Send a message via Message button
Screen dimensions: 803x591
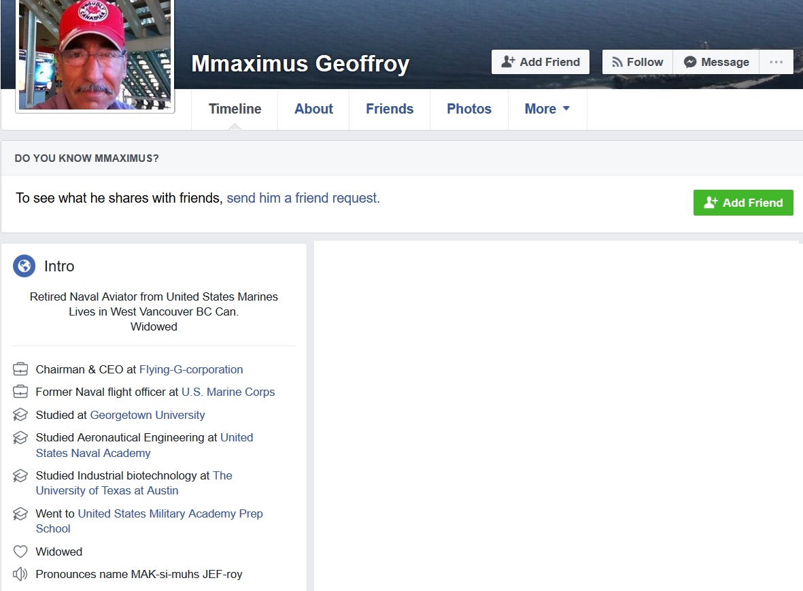point(716,62)
